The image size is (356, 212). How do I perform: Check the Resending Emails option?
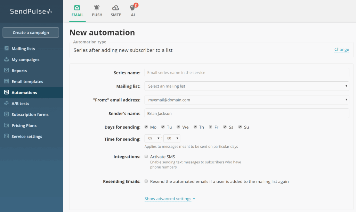click(x=146, y=181)
